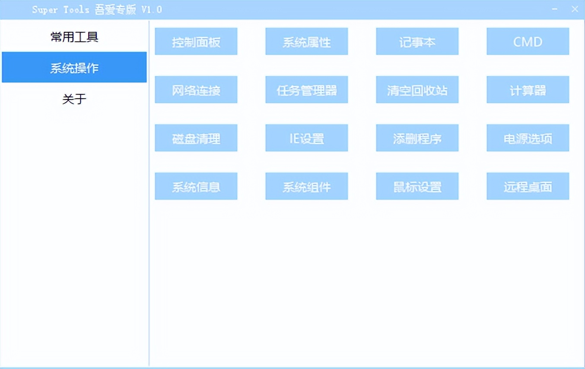585x369 pixels.
Task: Open Power Options (电源选项)
Action: click(528, 138)
